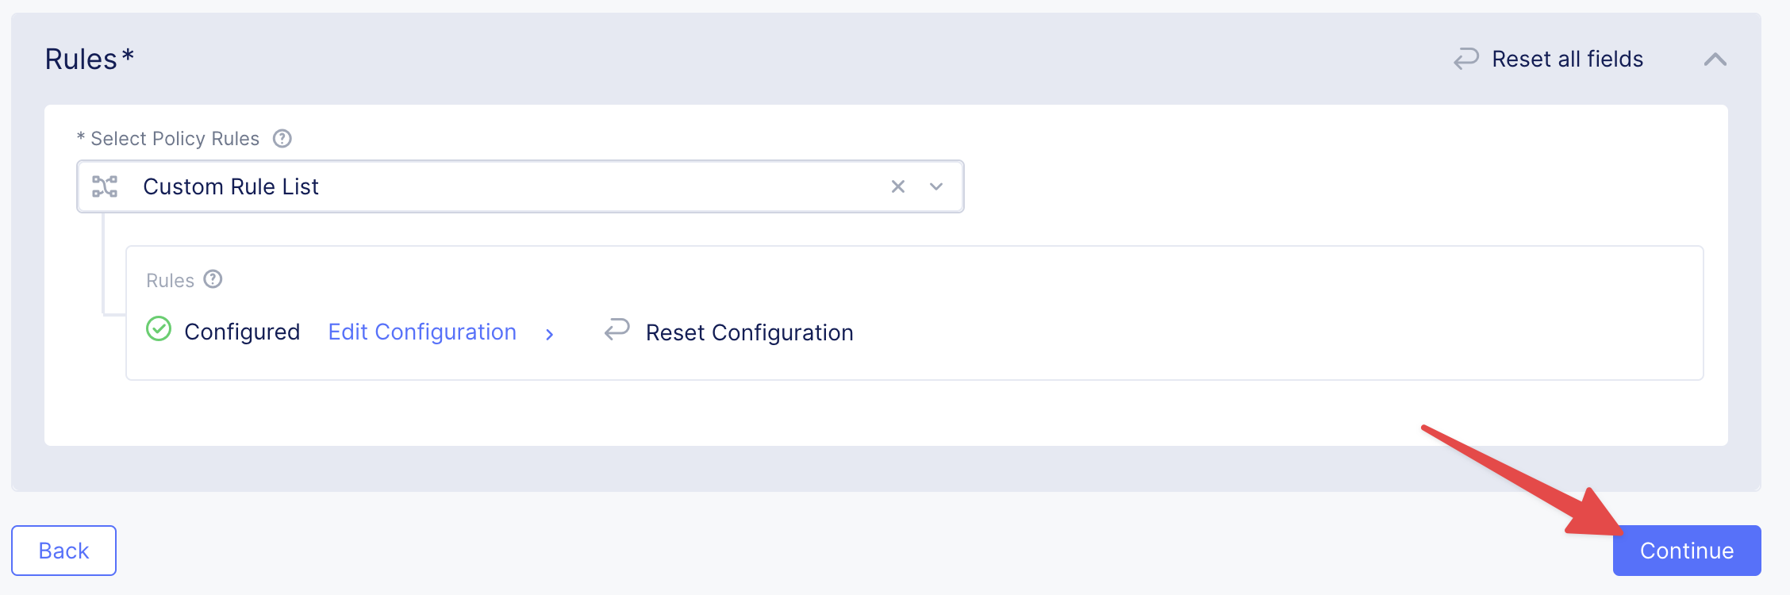The width and height of the screenshot is (1790, 595).
Task: Click the Configured status text
Action: pos(242,332)
